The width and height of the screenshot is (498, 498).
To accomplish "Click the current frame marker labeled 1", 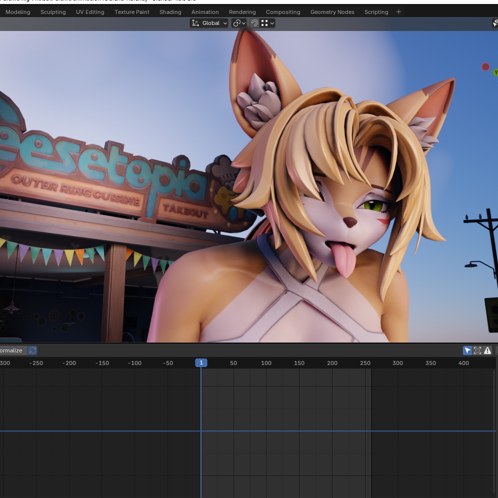I will click(201, 362).
